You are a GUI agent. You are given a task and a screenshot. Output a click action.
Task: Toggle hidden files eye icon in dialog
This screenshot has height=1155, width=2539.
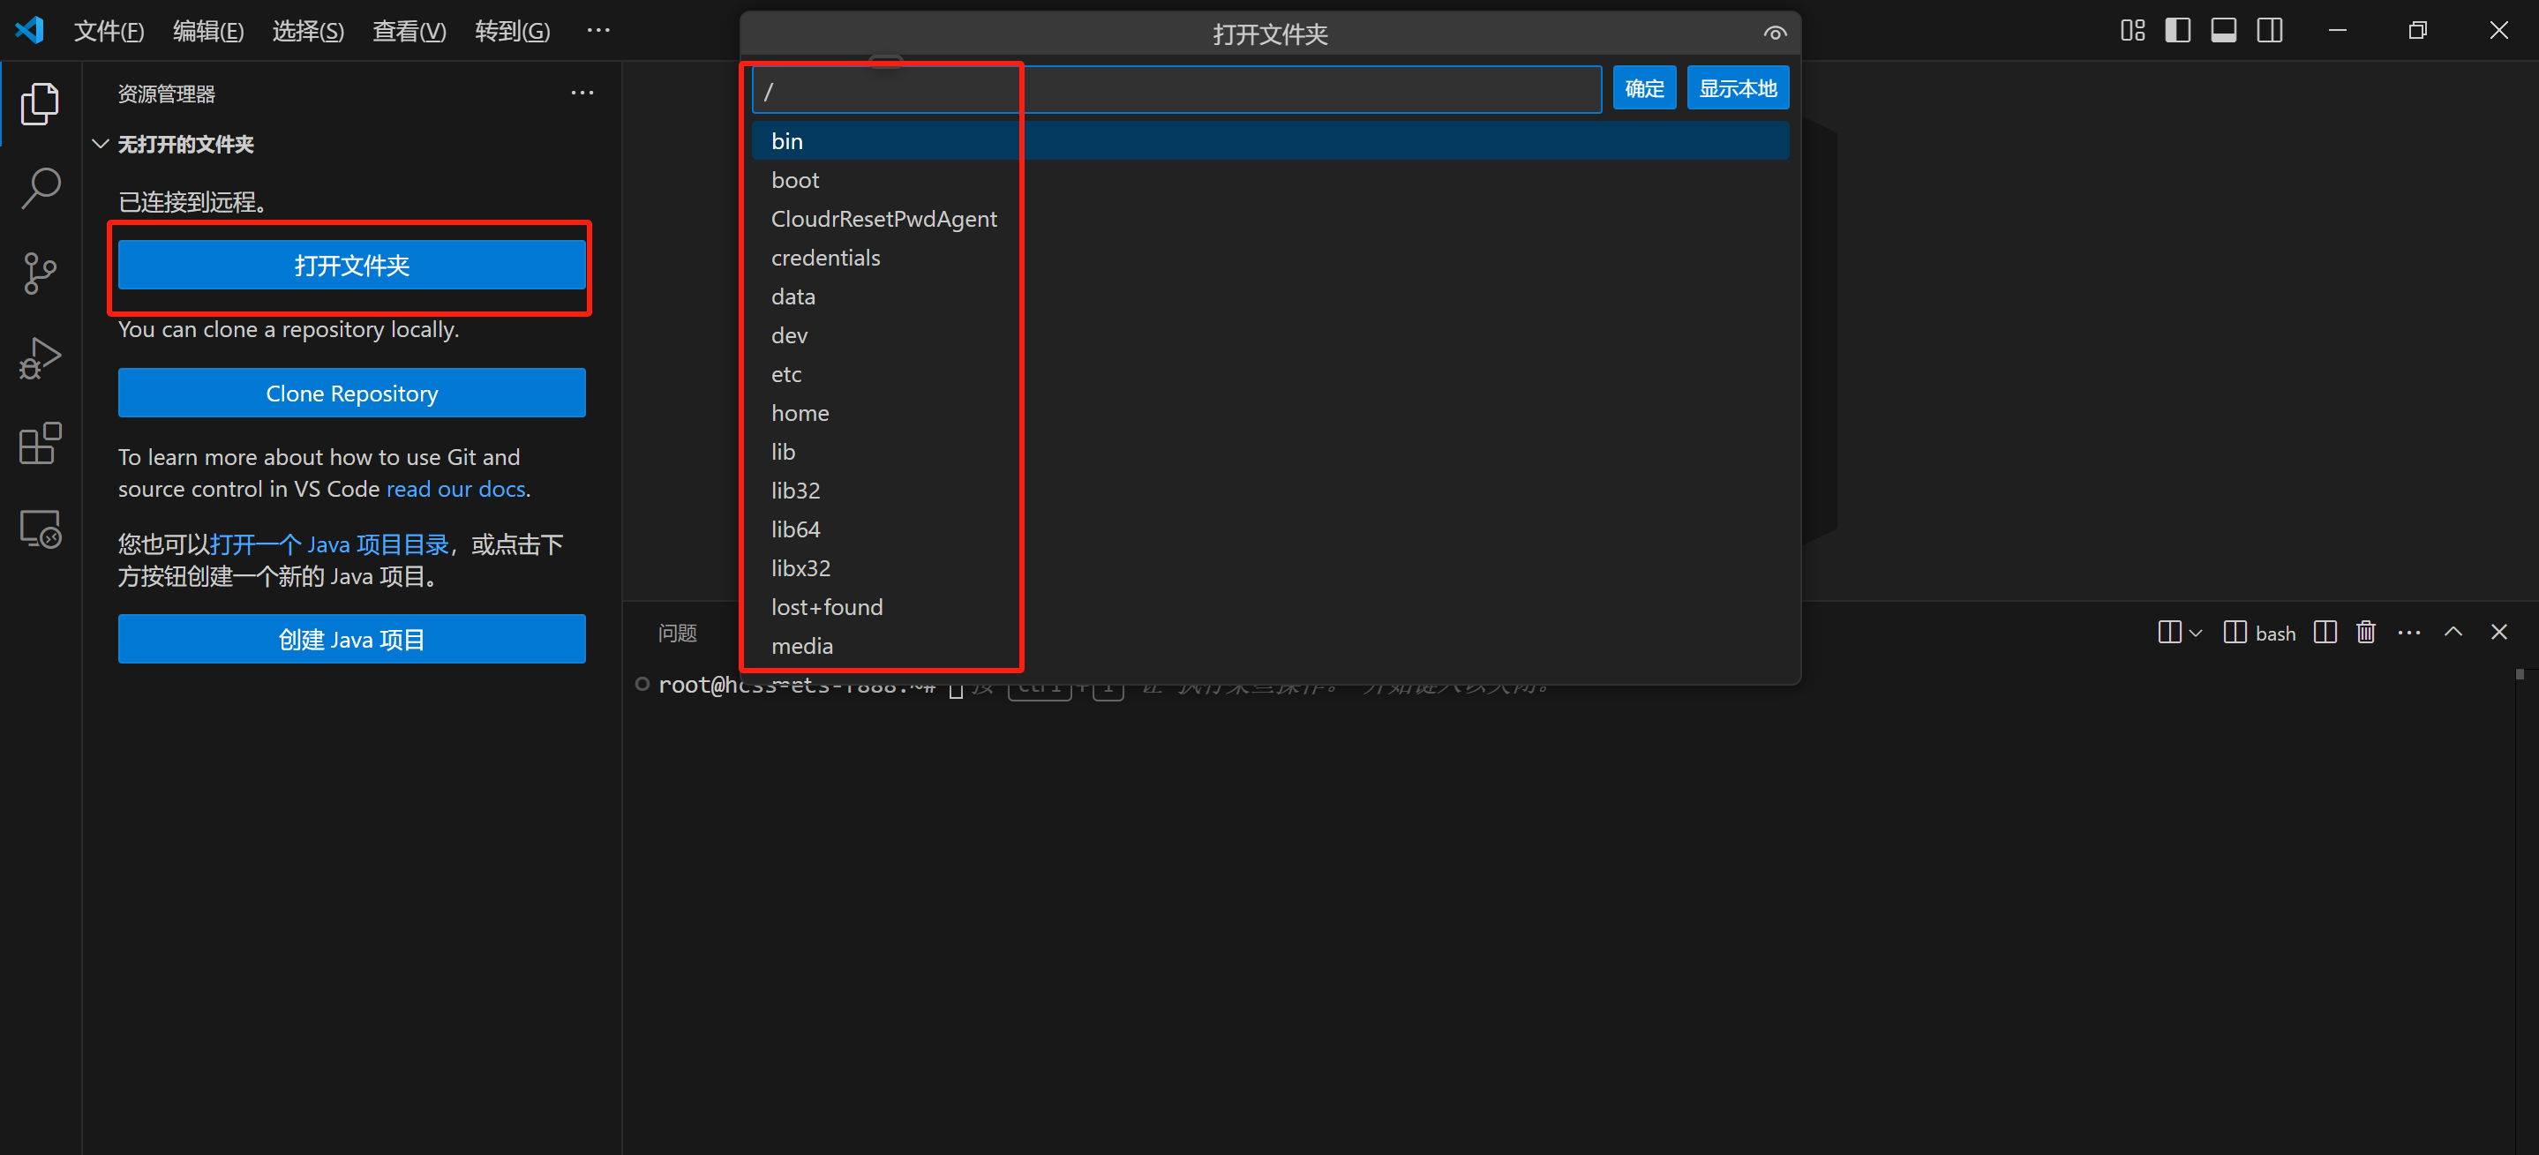point(1774,34)
